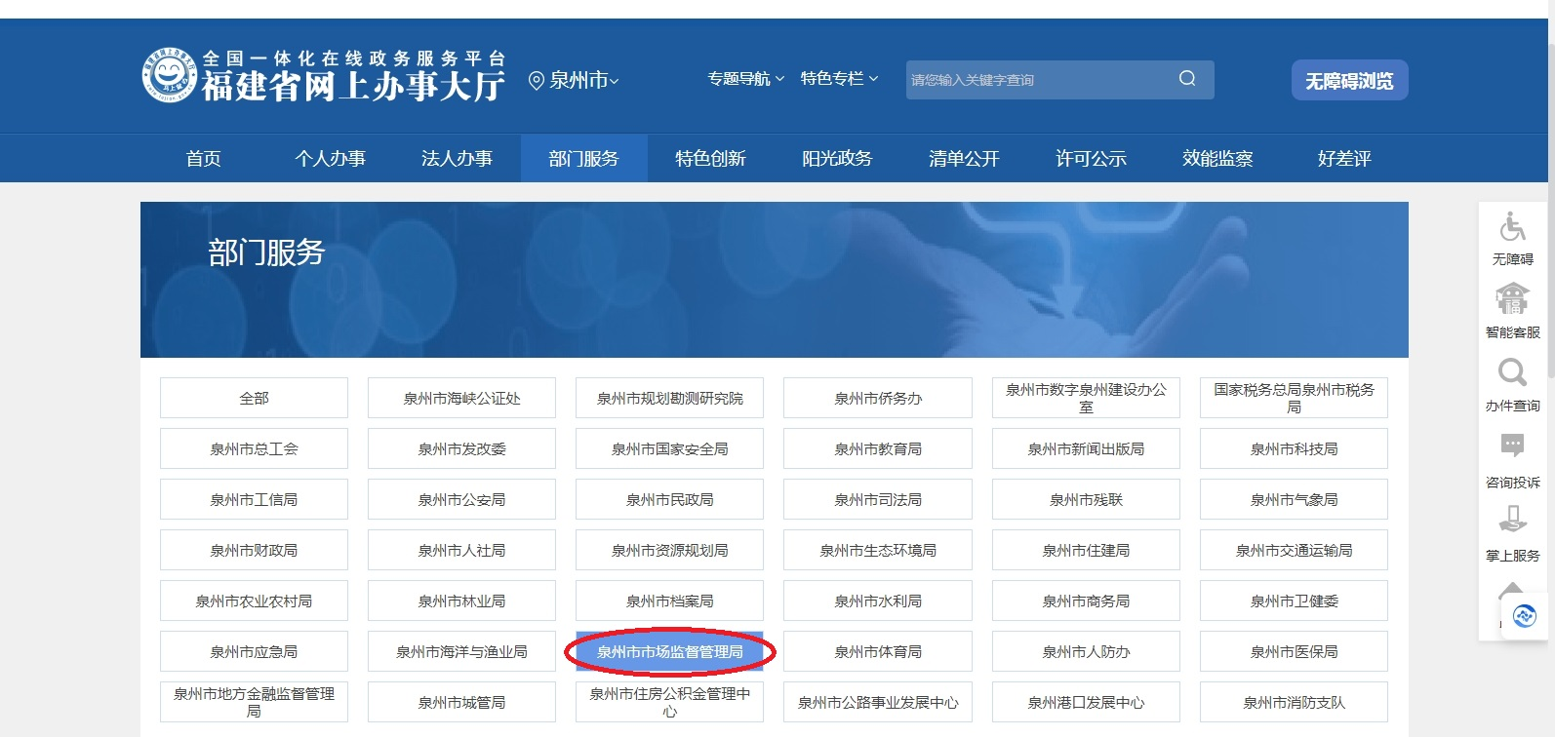This screenshot has width=1555, height=737.
Task: Open the 个人办事 nav tab
Action: 331,158
